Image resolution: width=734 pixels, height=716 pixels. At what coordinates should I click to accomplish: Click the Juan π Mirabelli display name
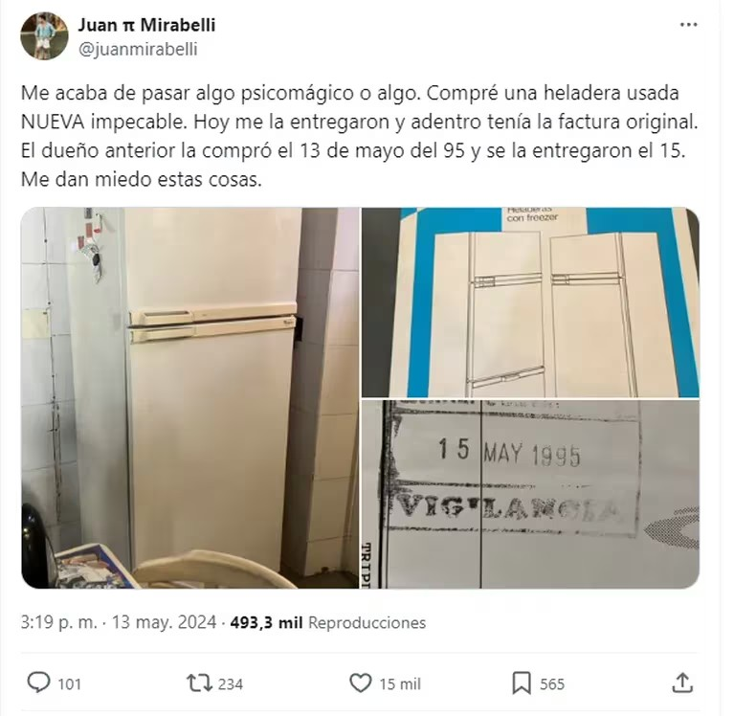(146, 25)
